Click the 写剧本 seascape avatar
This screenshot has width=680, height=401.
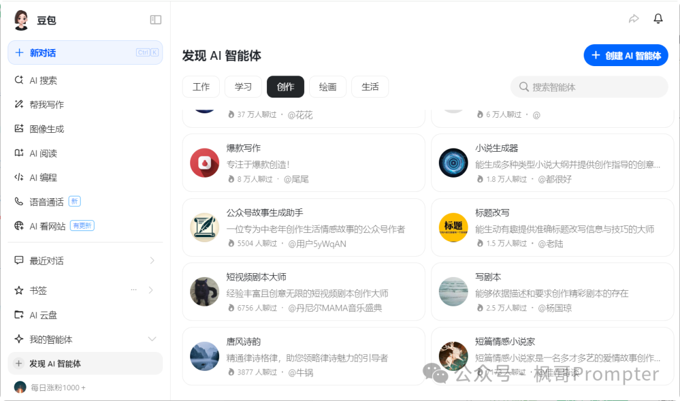453,291
